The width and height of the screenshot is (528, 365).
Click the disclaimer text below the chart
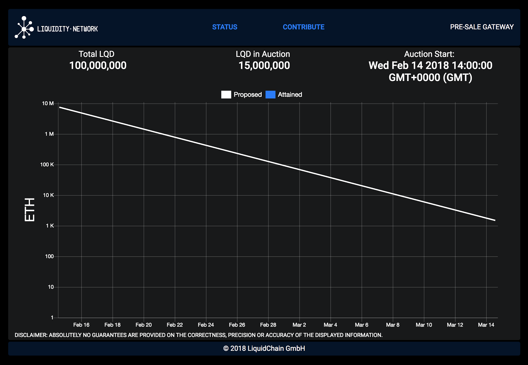pyautogui.click(x=199, y=335)
